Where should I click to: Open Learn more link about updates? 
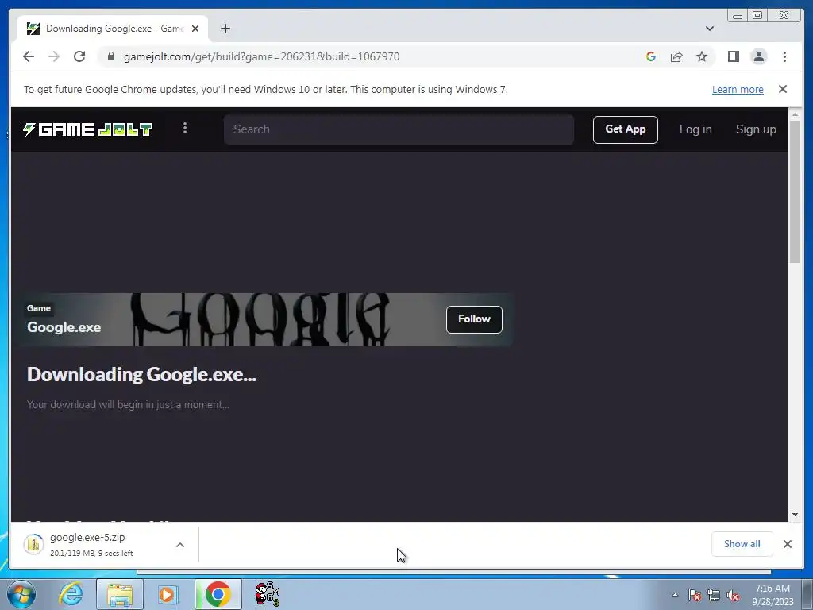[738, 89]
